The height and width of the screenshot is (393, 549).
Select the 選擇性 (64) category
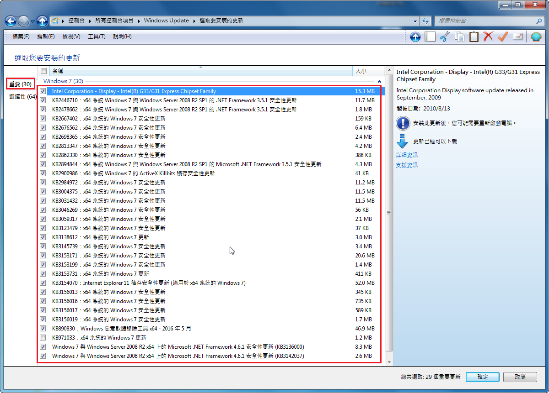click(x=23, y=97)
